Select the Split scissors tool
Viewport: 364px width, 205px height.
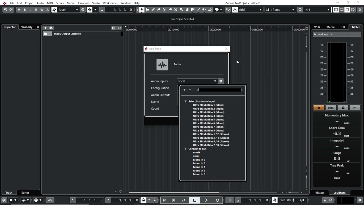coord(164,10)
